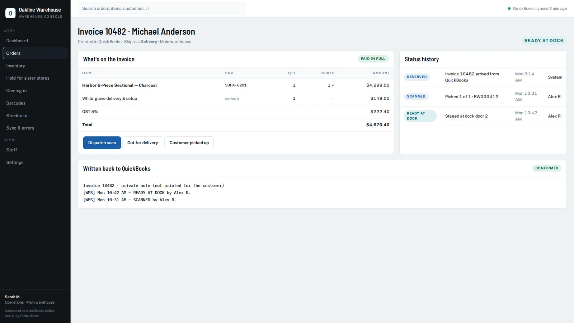Navigate to Barcodes
Screen dimensions: 574x323
(x=35, y=103)
